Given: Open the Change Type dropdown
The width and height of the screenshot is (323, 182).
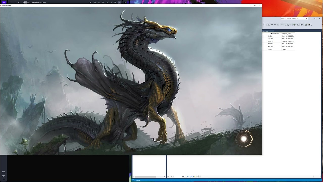Looking at the screenshot, I should (286, 25).
